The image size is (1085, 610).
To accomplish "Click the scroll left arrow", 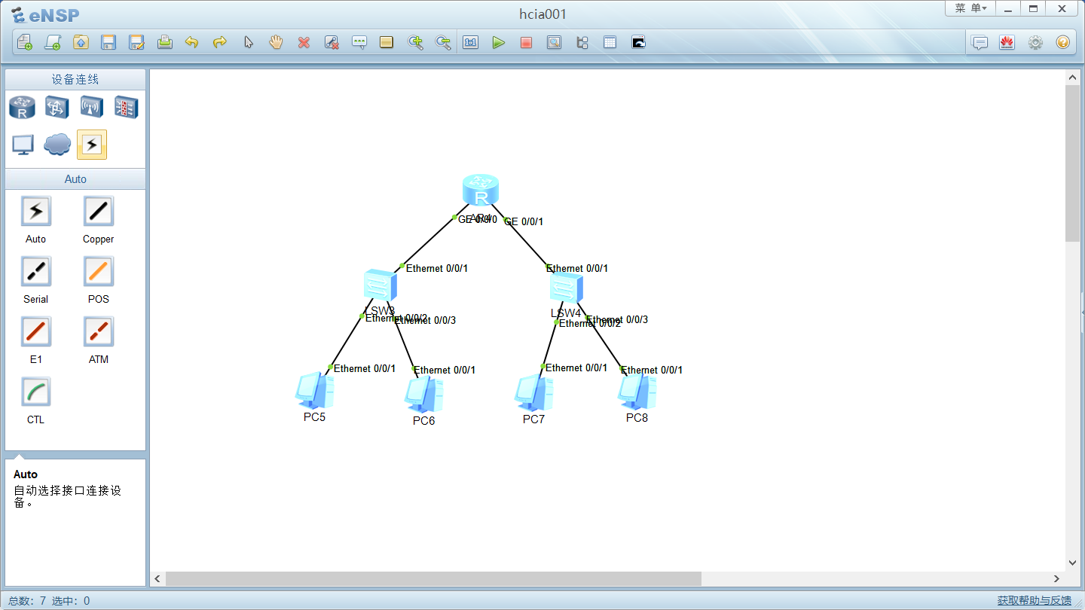I will click(x=157, y=578).
